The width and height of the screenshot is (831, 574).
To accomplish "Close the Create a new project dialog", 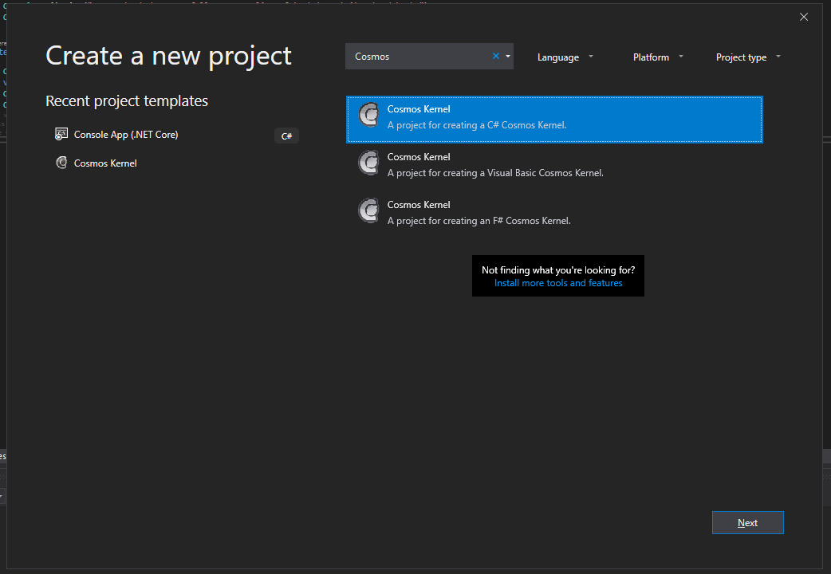I will click(x=804, y=17).
